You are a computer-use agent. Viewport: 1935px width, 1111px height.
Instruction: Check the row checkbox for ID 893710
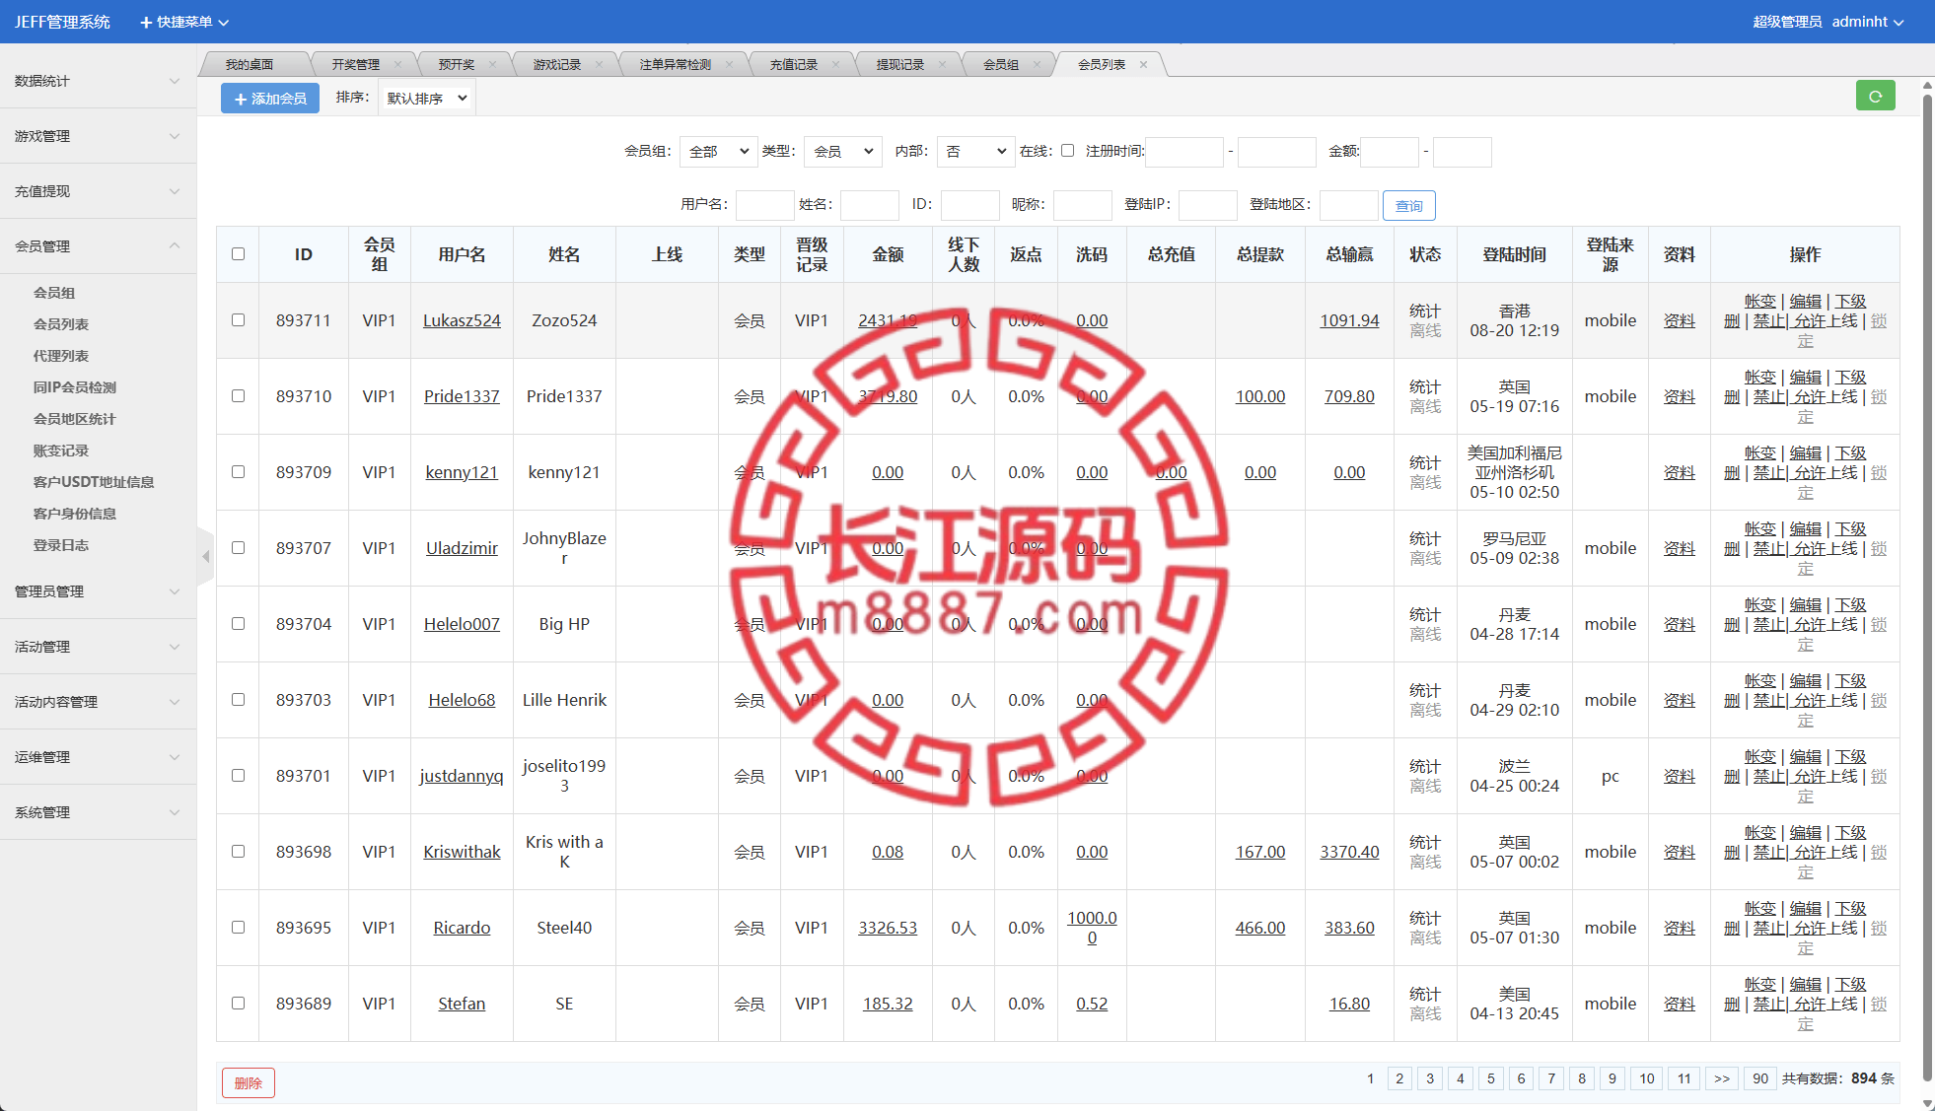[x=238, y=395]
